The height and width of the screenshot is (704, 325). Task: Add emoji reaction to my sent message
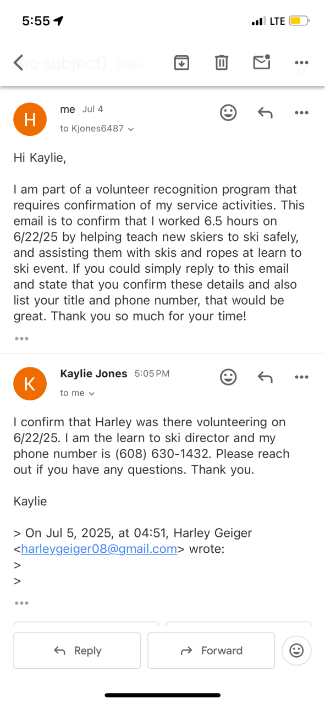[228, 113]
